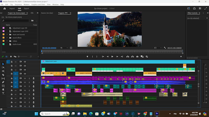Switch Project panel to Icon view
Screen dimensions: 209x117
click(11, 57)
